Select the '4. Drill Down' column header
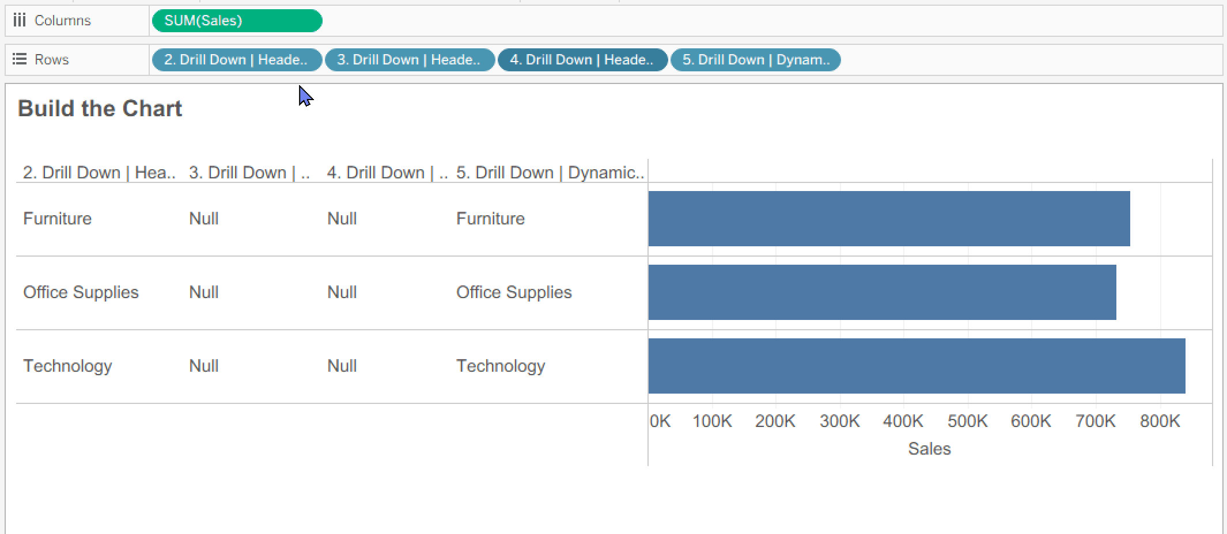Screen dimensions: 1227x534 (x=387, y=173)
